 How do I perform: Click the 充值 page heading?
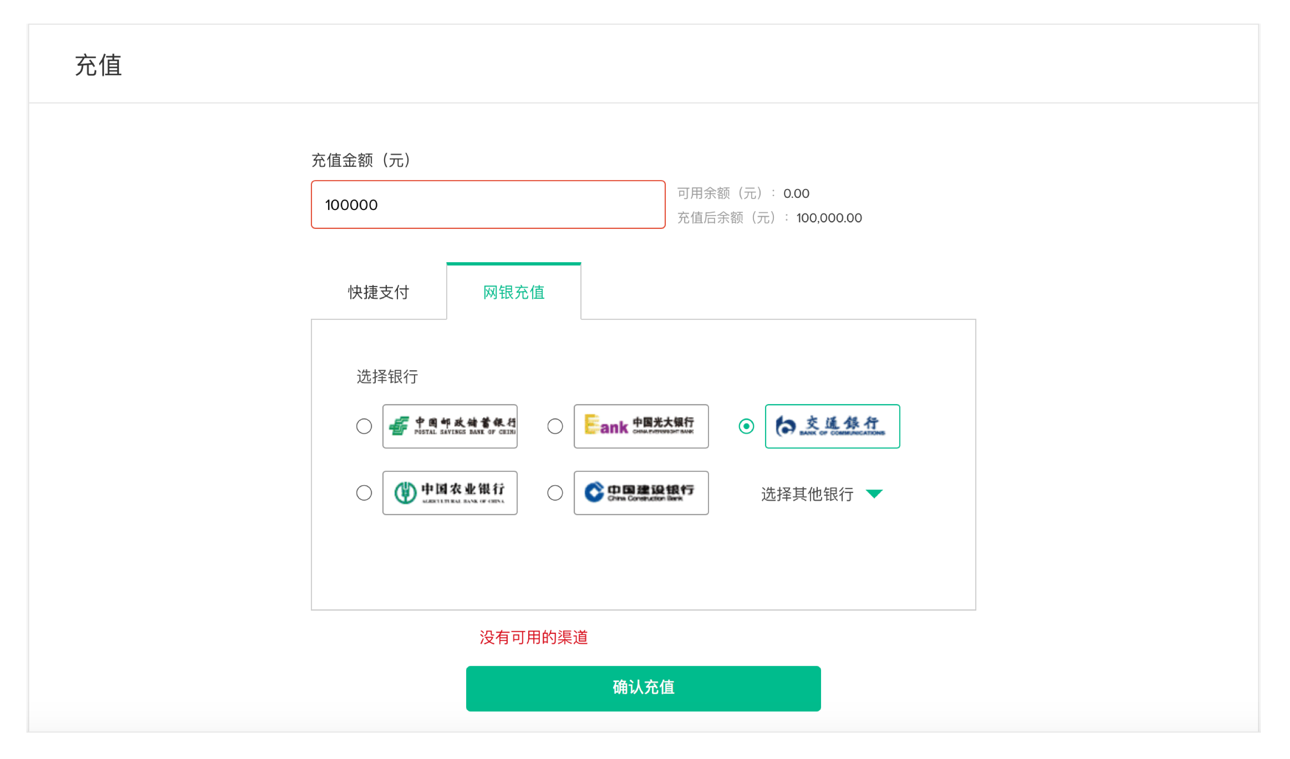98,65
